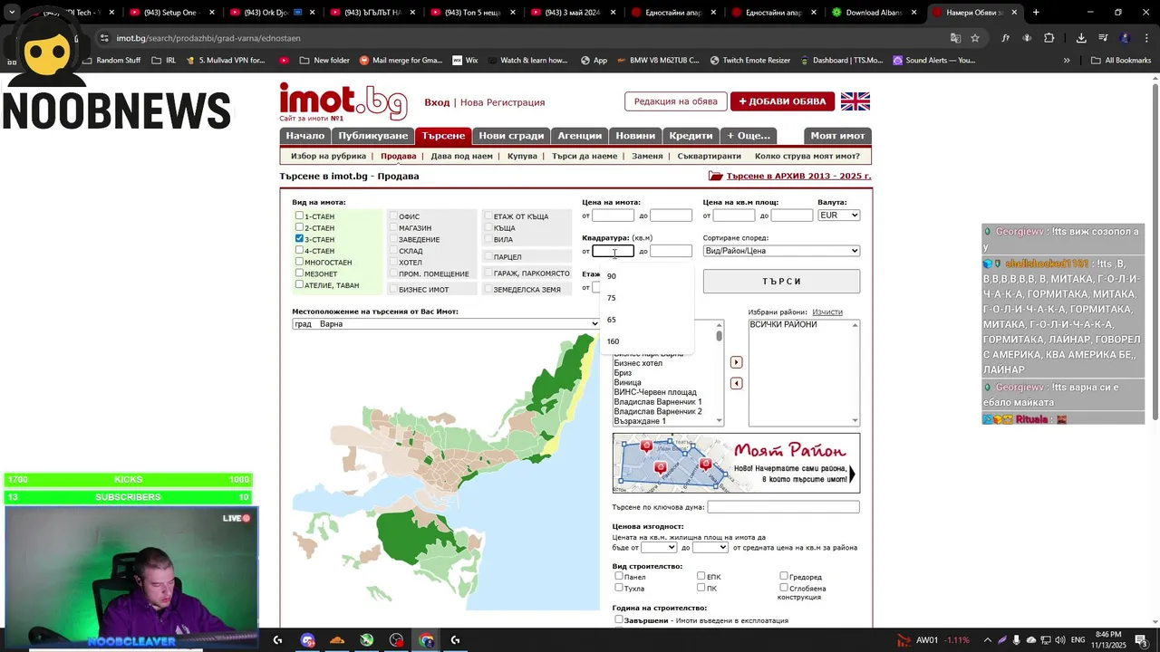Click the Вход login link
This screenshot has width=1160, height=652.
coord(437,102)
